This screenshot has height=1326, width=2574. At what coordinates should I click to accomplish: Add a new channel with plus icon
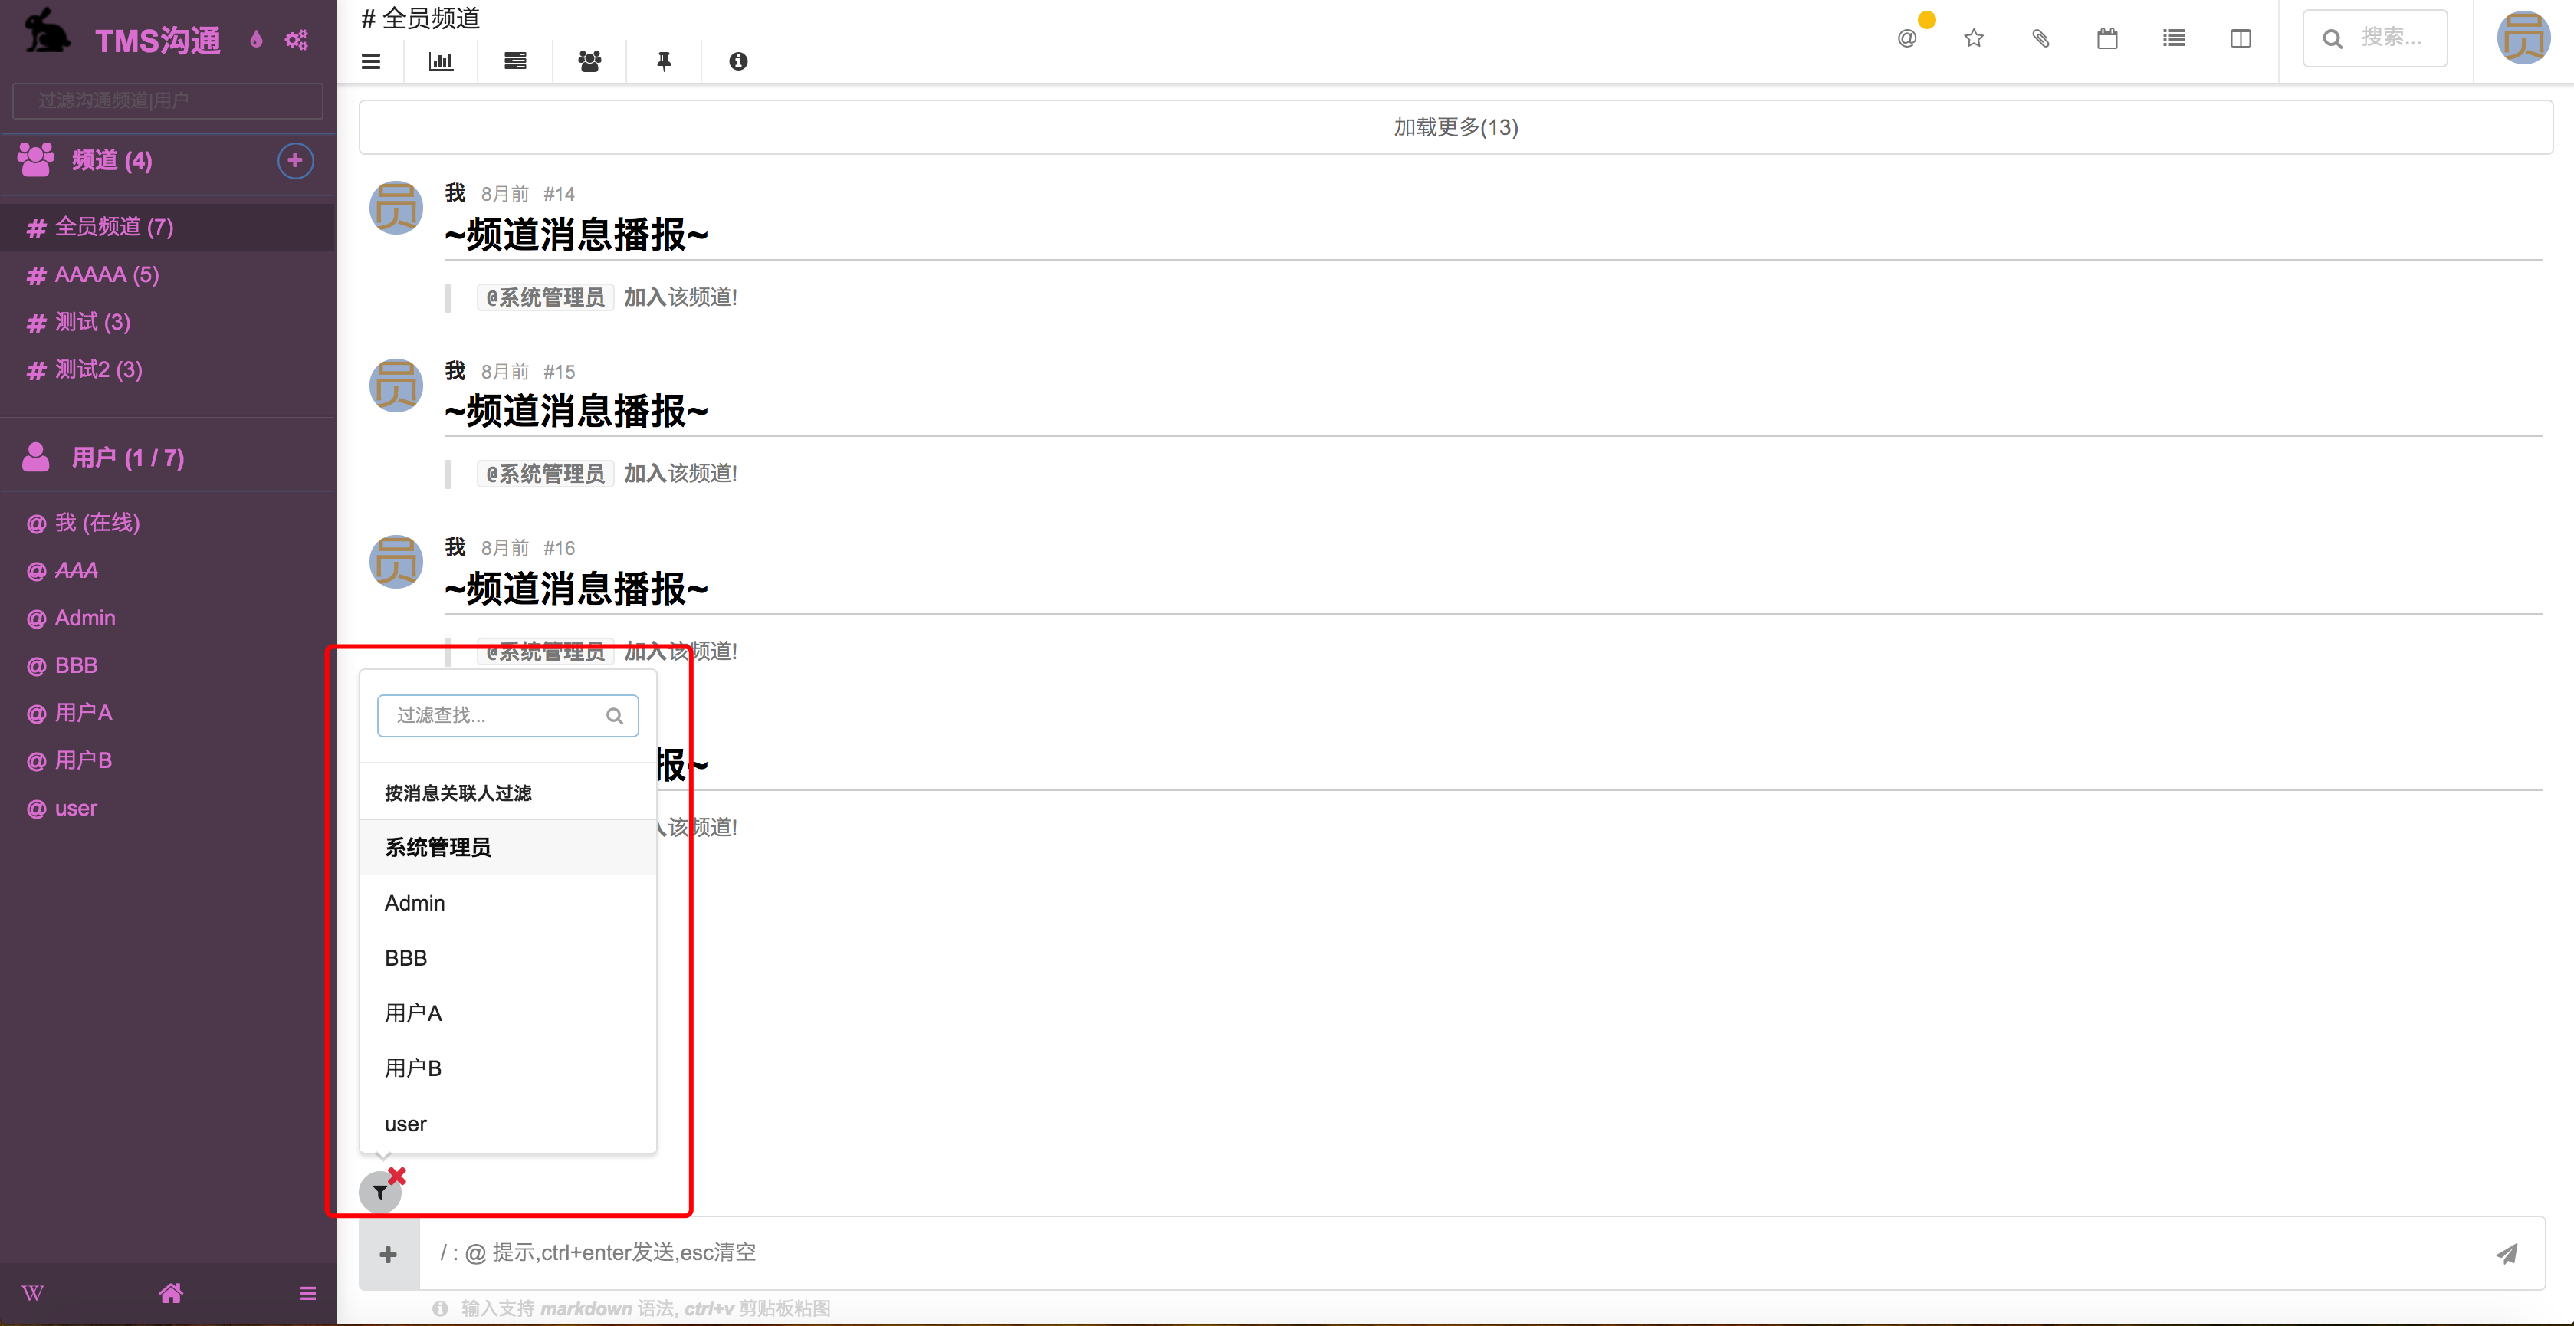click(x=295, y=161)
